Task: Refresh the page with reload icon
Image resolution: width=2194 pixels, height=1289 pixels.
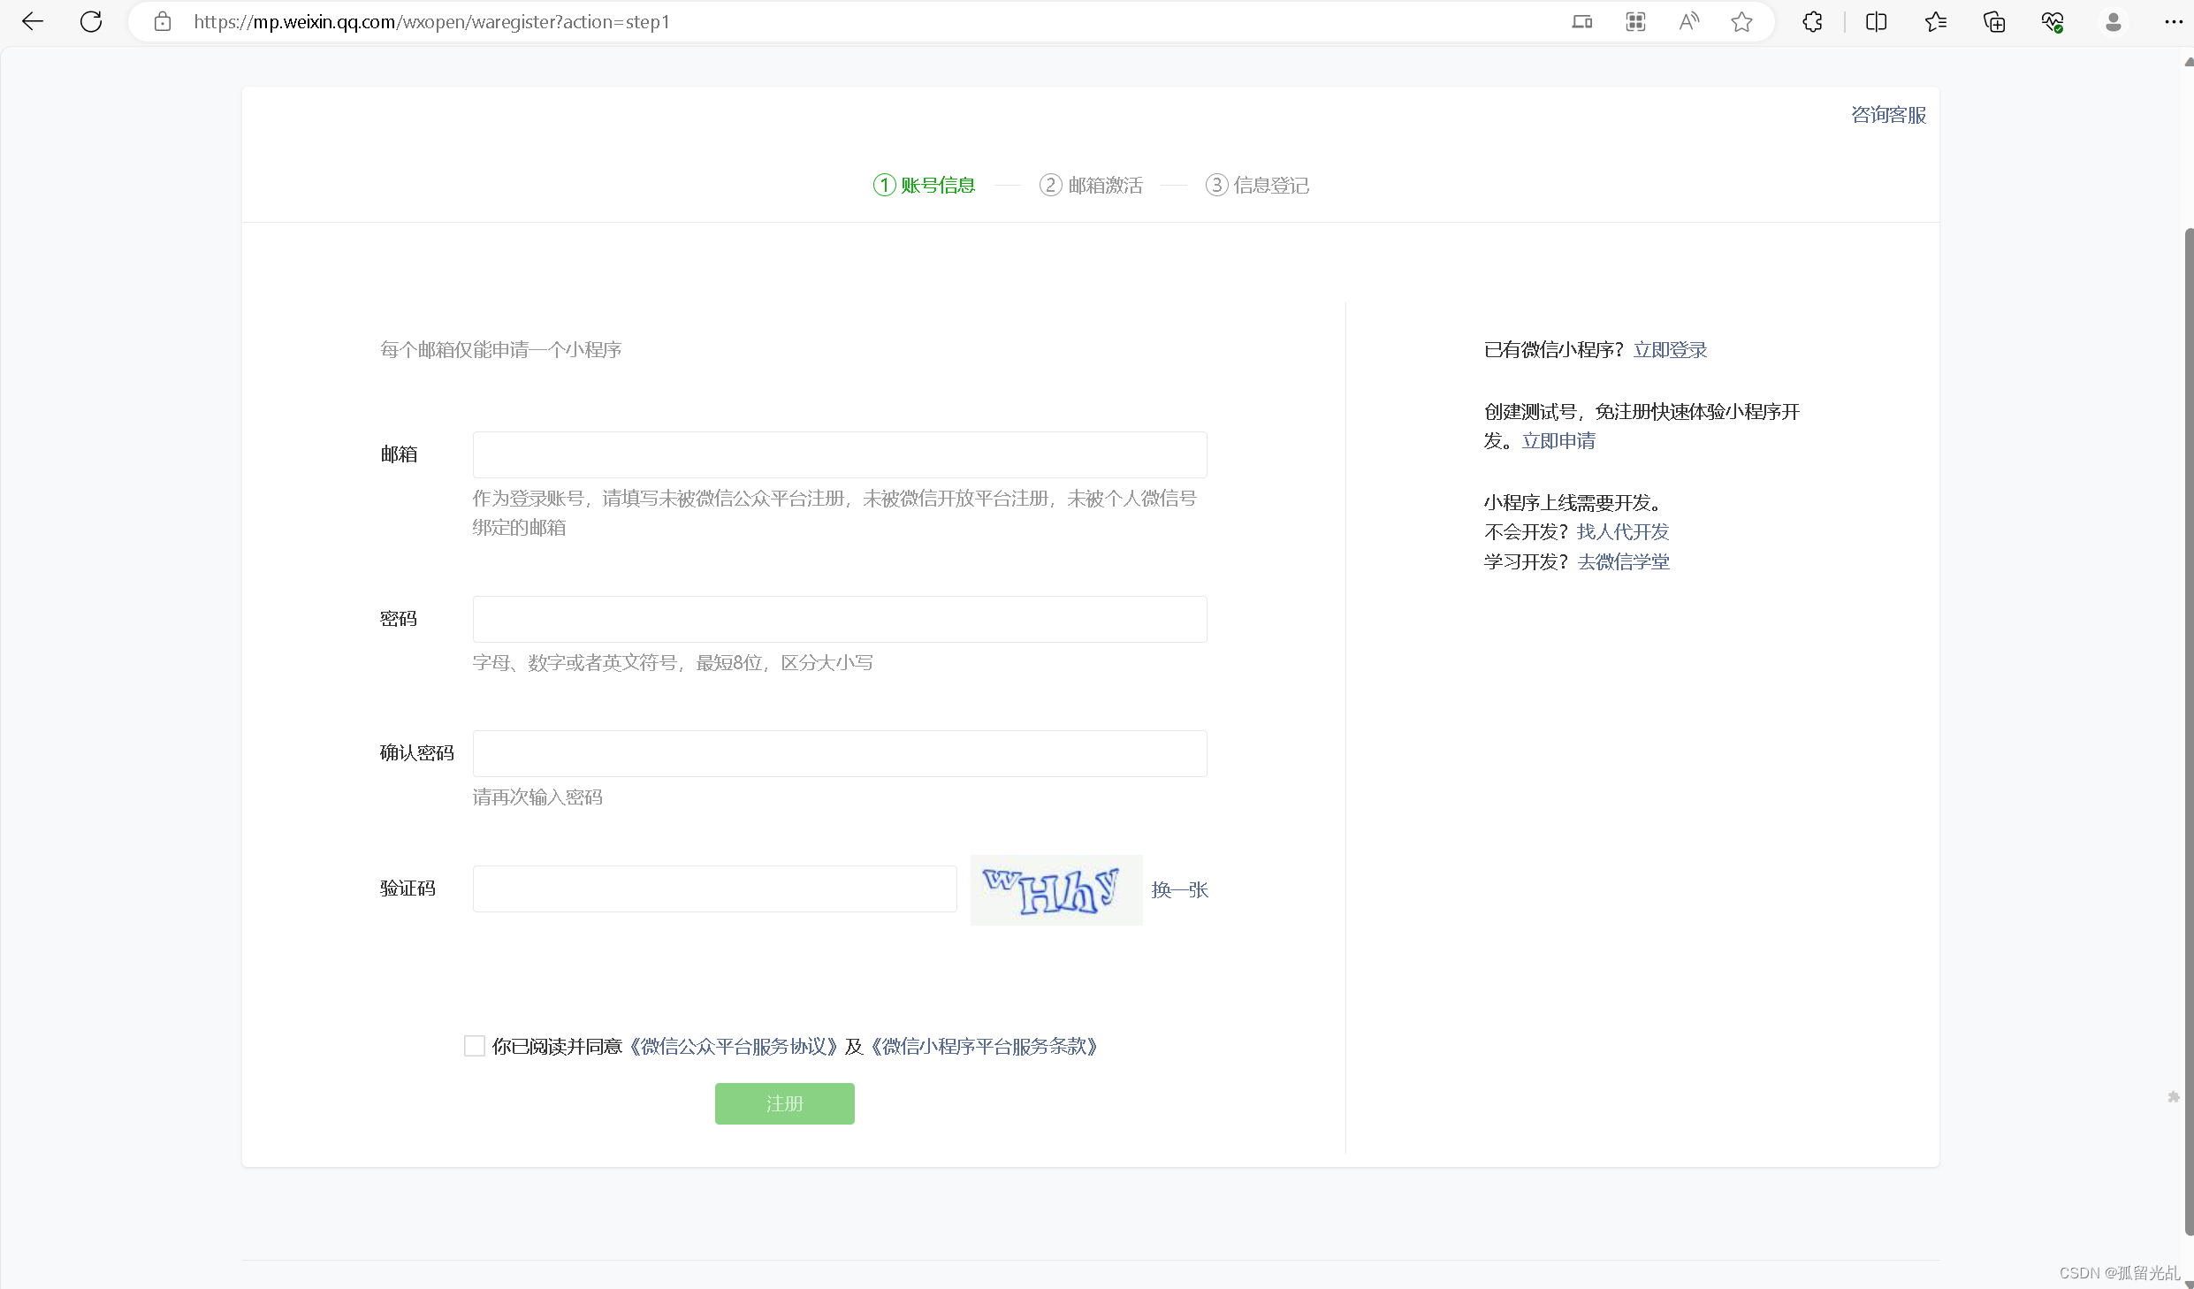Action: tap(91, 21)
